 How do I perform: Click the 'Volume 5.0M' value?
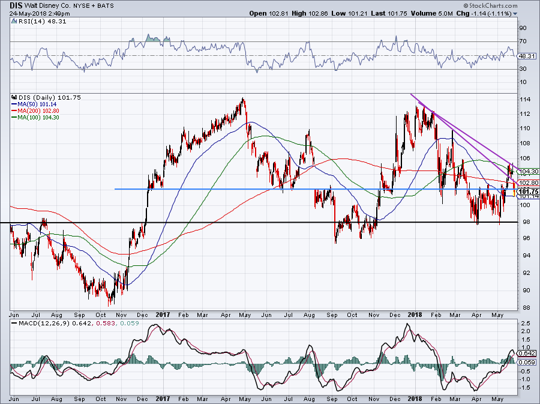coord(431,13)
